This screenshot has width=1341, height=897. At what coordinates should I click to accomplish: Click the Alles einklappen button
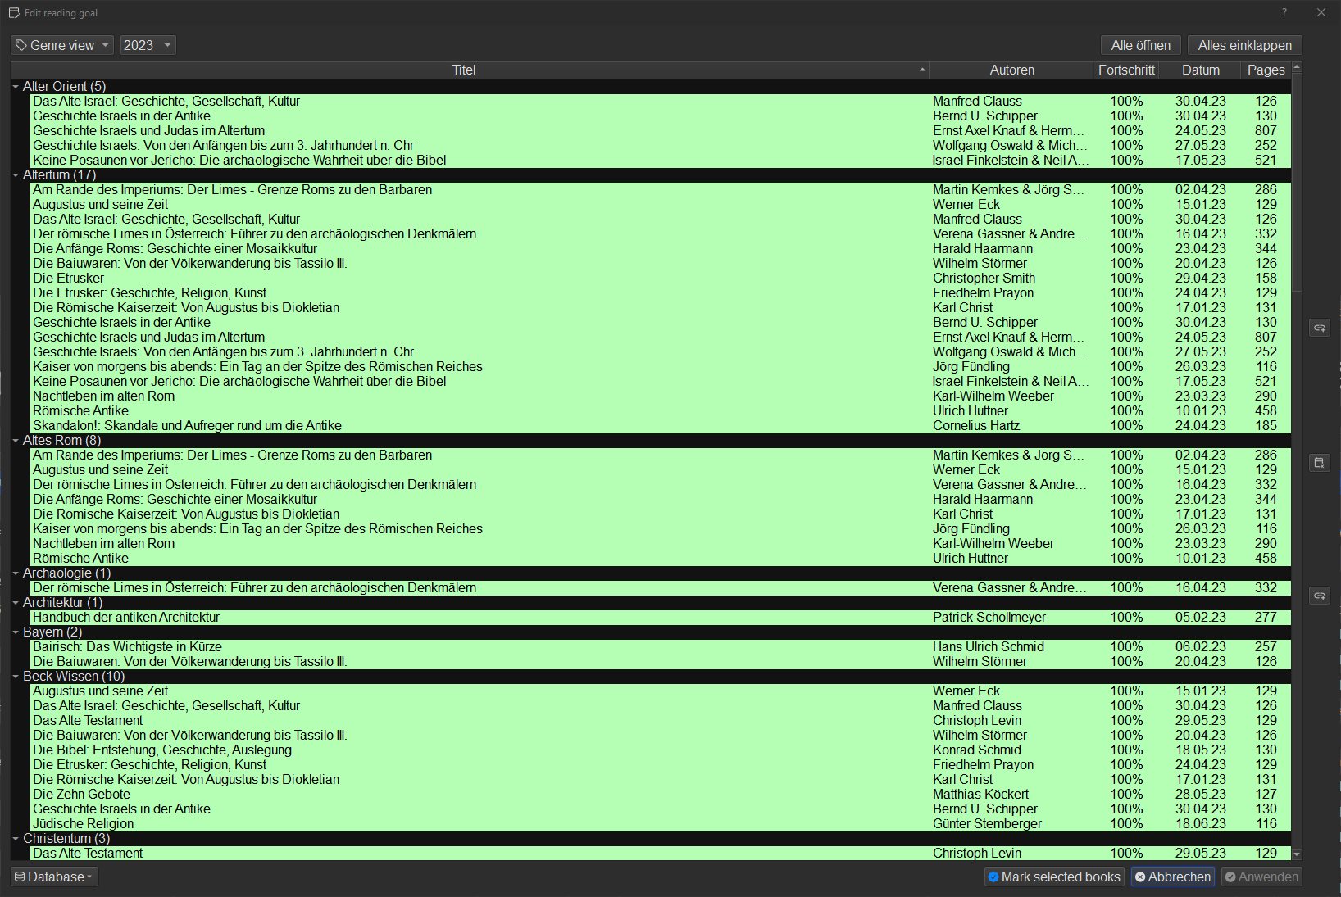point(1245,45)
